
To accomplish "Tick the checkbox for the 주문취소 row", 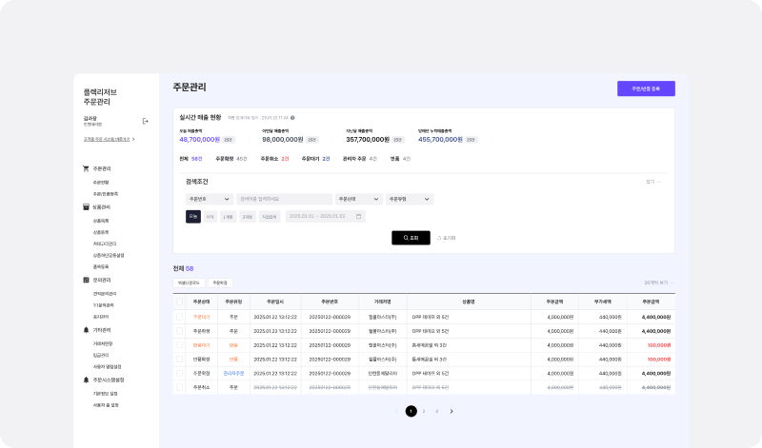I will pos(179,387).
